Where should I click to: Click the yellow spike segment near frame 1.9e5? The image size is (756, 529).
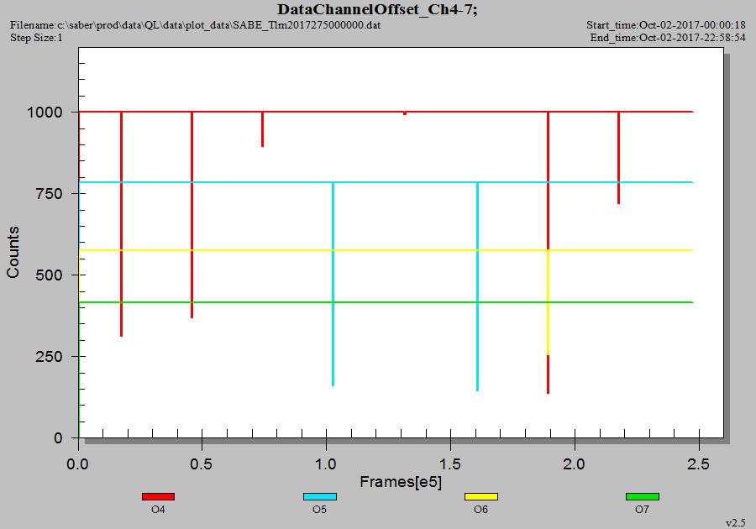548,302
